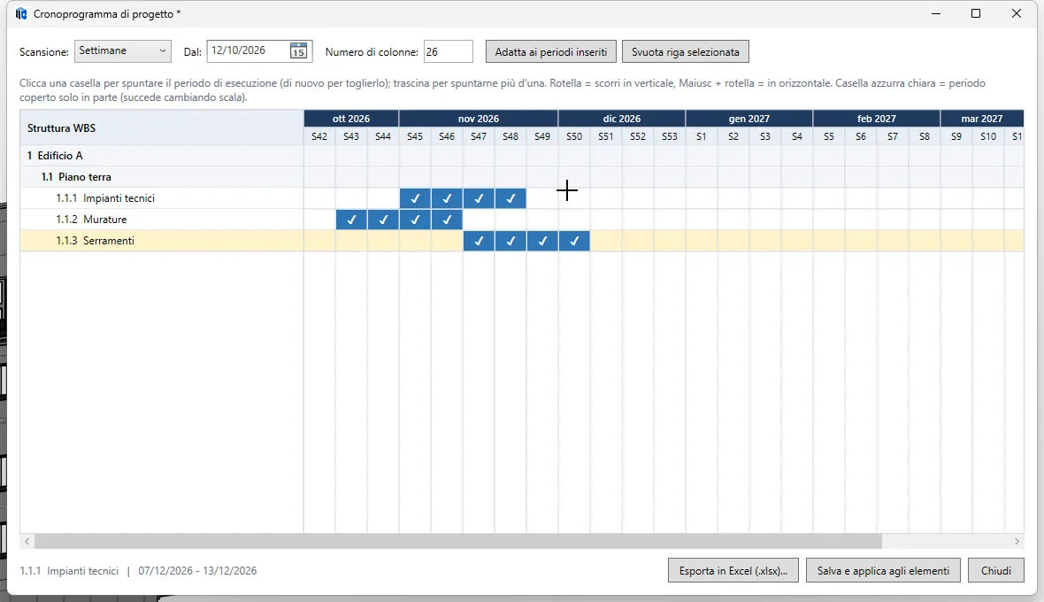The width and height of the screenshot is (1044, 602).
Task: Click horizontal scrollbar right arrow
Action: [x=1017, y=542]
